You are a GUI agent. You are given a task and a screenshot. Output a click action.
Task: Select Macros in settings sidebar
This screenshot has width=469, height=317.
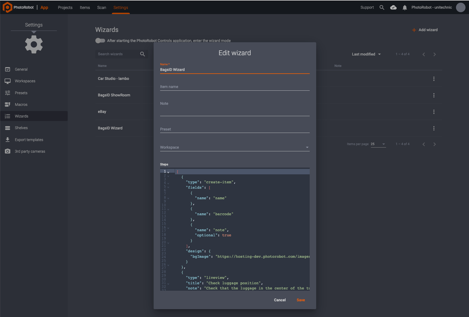point(21,104)
